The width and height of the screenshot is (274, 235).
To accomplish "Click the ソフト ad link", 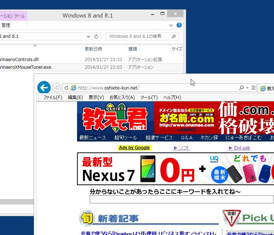I will [x=182, y=148].
